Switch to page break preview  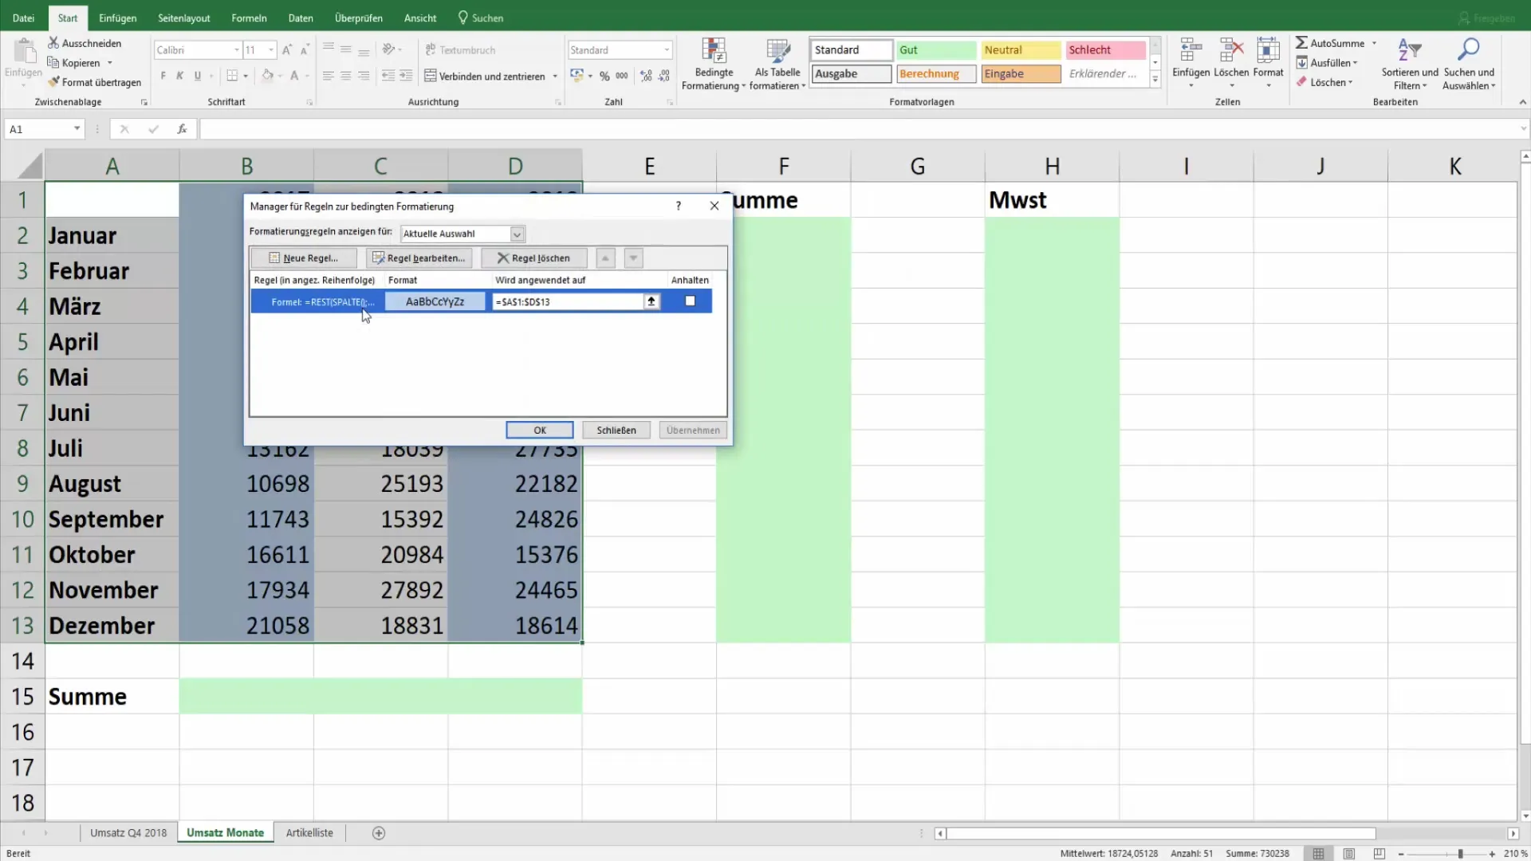coord(1379,854)
